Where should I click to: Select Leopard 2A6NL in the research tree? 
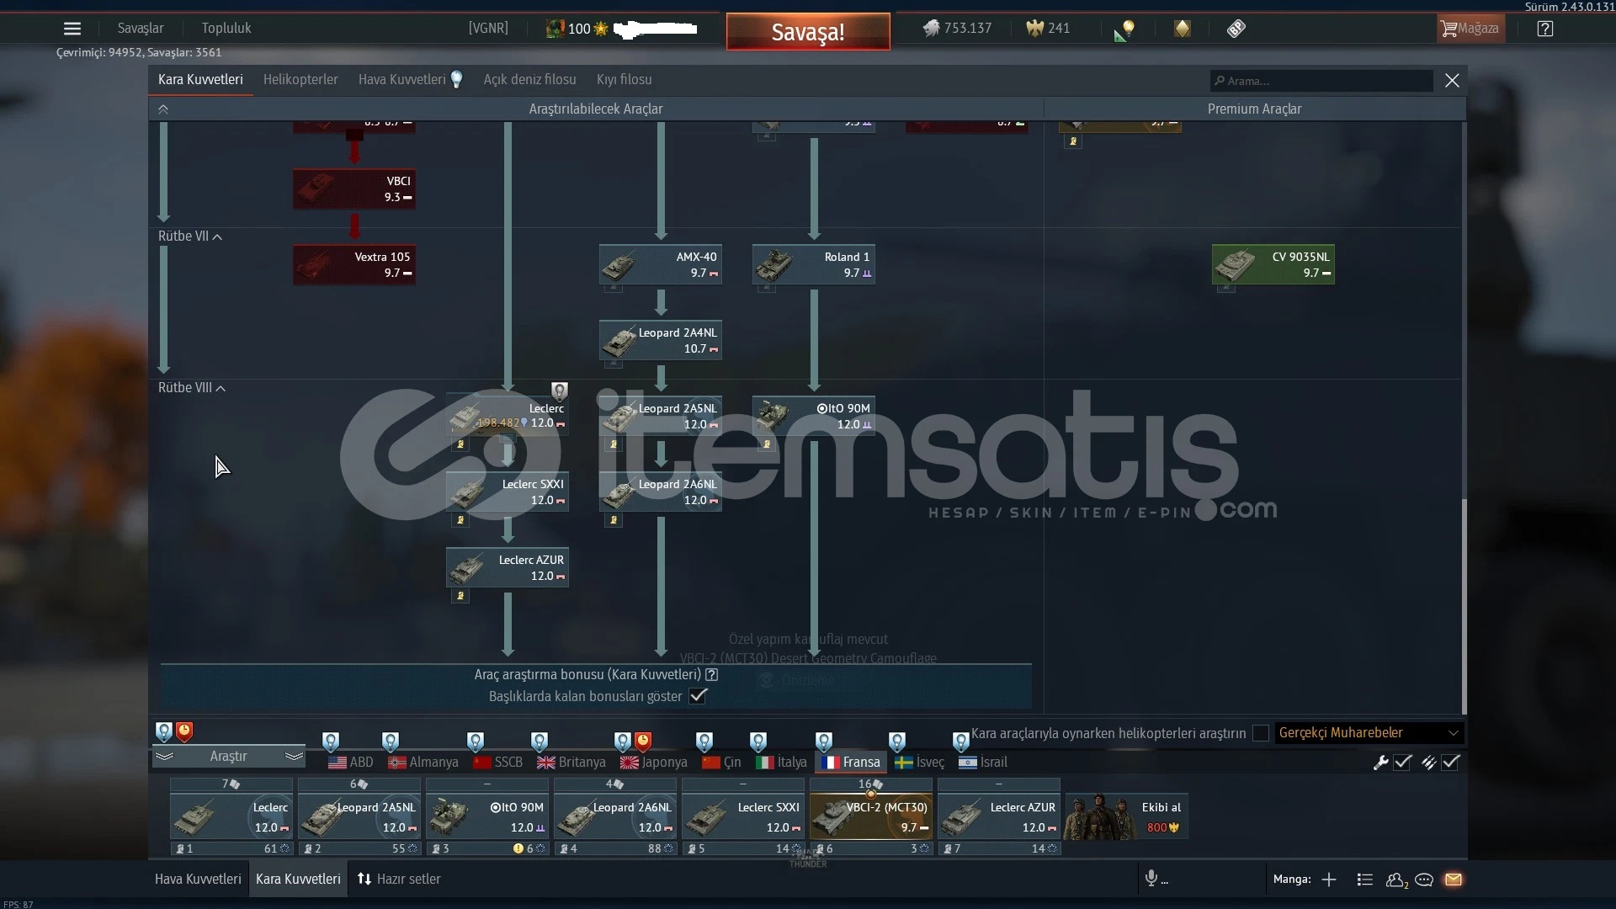(661, 492)
